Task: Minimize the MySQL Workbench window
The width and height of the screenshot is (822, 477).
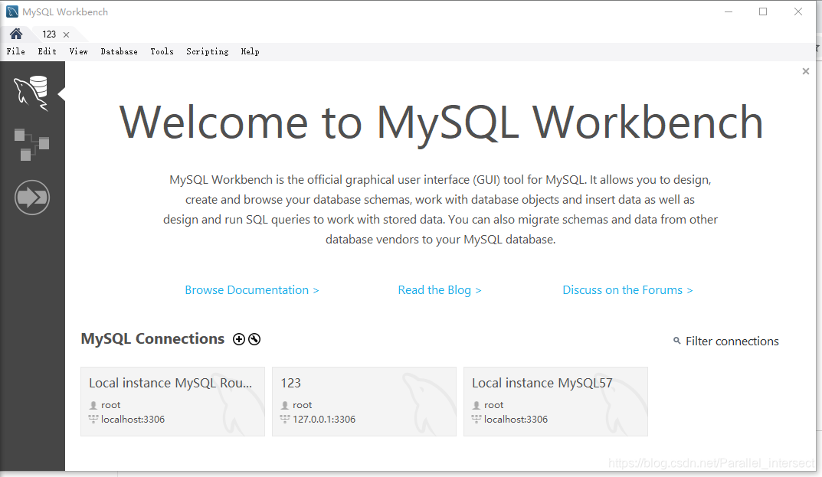Action: click(729, 11)
